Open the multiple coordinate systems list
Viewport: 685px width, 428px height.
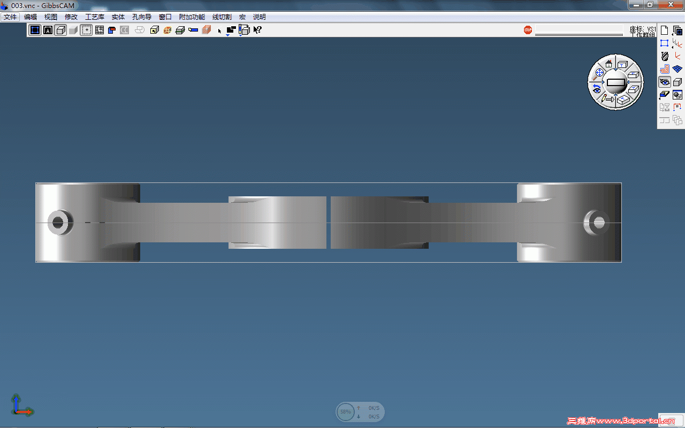pos(678,43)
